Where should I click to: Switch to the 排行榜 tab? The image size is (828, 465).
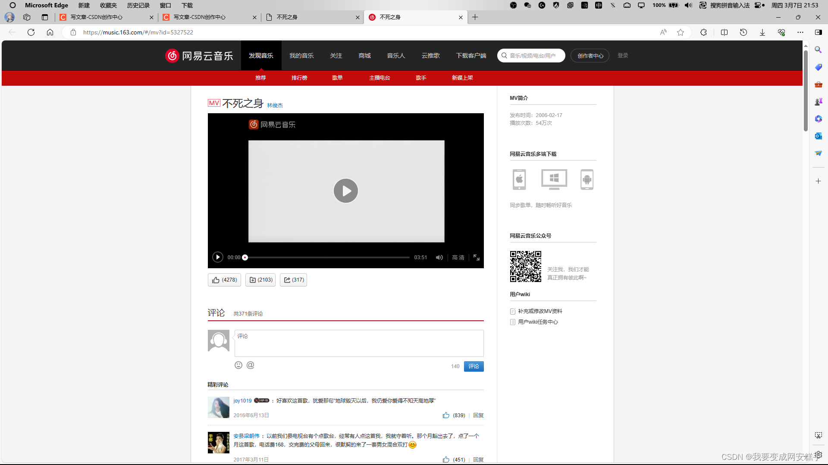tap(299, 78)
